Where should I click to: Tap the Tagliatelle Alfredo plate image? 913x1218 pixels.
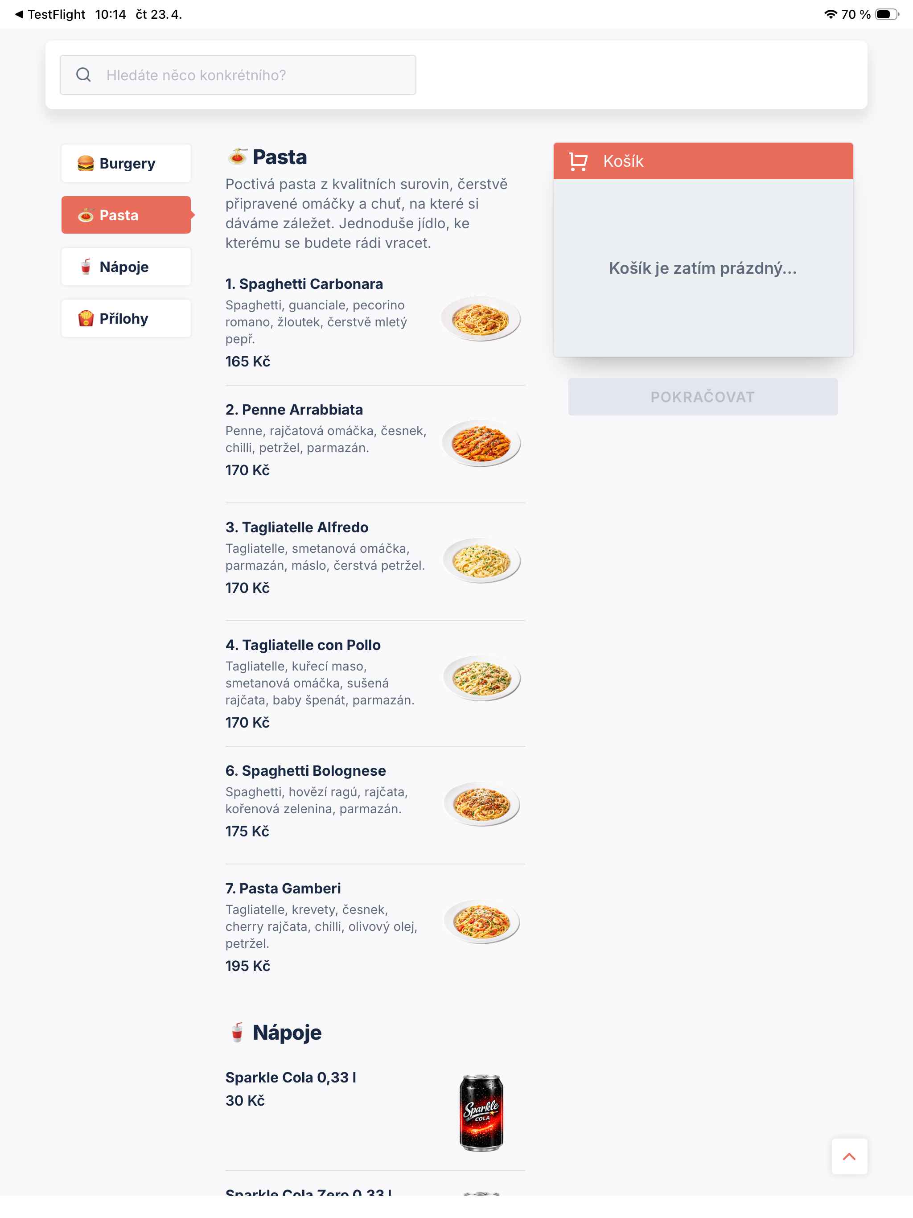tap(481, 561)
